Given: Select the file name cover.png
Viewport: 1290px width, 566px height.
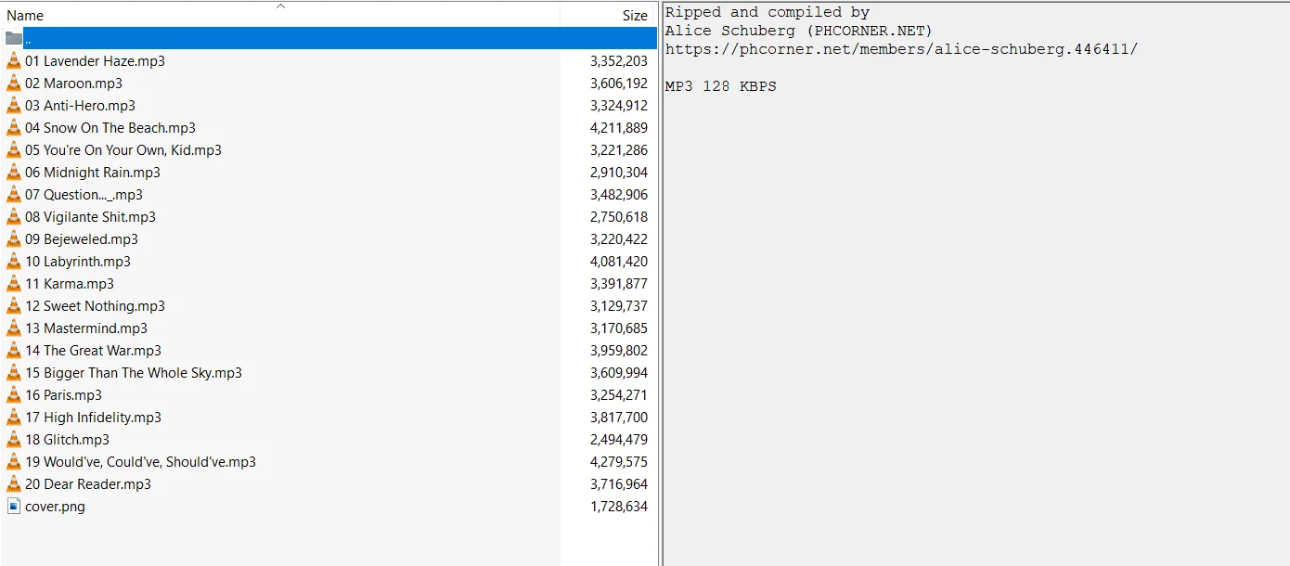Looking at the screenshot, I should click(55, 507).
